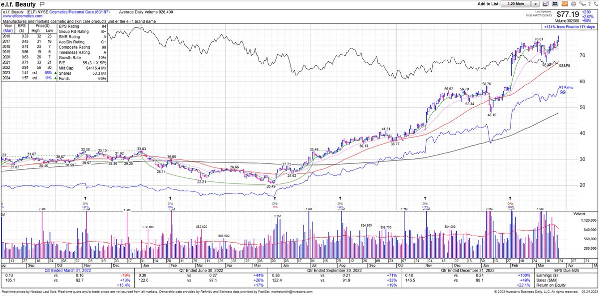This screenshot has height=296, width=599.
Task: Open the line chart icon in the toolbar
Action: click(547, 4)
